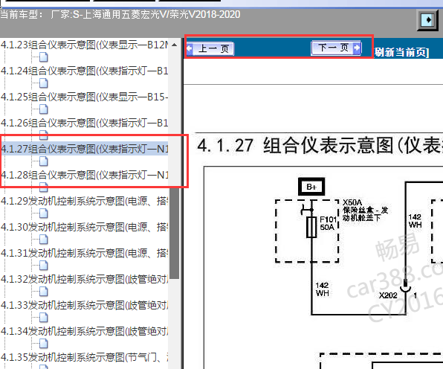This screenshot has height=369, width=443.
Task: Open tree item 4.1.32发动机控制系统示意图
Action: [x=84, y=279]
